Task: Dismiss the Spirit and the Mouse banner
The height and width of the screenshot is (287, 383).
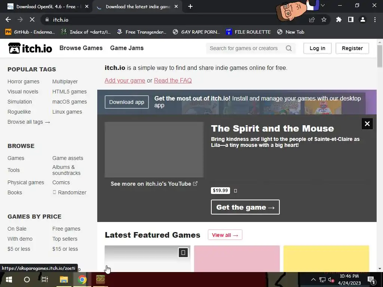Action: pos(367,124)
